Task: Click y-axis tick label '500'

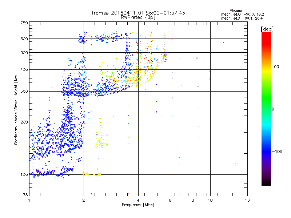Action: [24, 53]
